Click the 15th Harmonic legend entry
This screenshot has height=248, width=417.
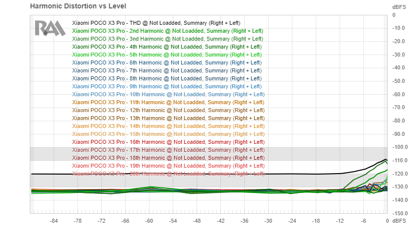click(x=168, y=134)
